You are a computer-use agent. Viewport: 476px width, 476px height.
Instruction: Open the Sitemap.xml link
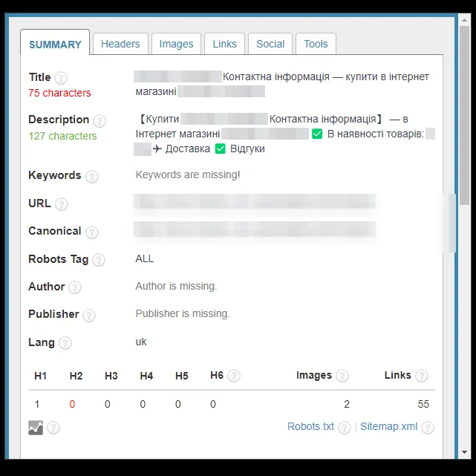coord(389,426)
